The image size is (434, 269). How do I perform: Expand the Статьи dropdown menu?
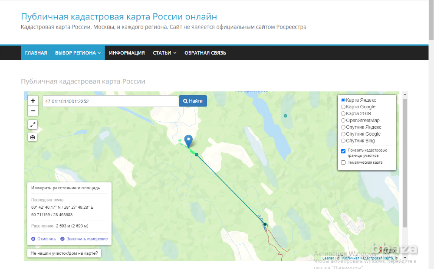(x=164, y=53)
